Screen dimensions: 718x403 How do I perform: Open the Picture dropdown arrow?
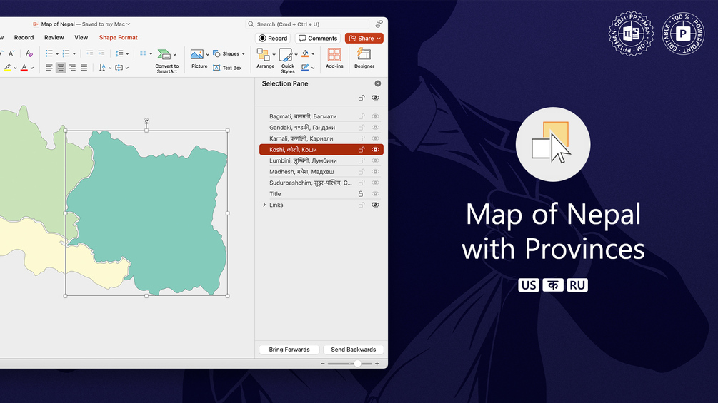pyautogui.click(x=207, y=54)
